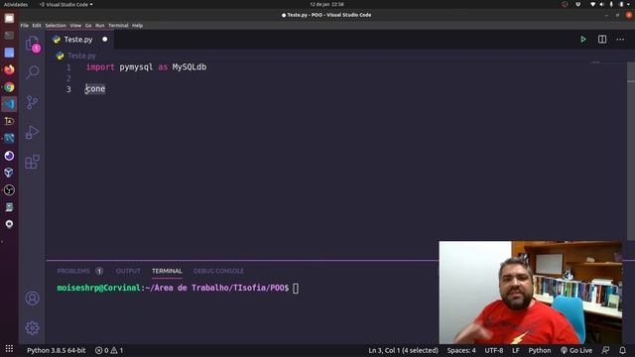Open the Terminal menu

click(x=118, y=26)
